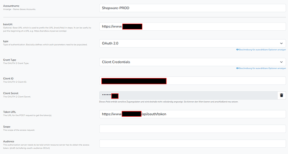Click the Accountname label text
The width and height of the screenshot is (288, 154).
[11, 6]
